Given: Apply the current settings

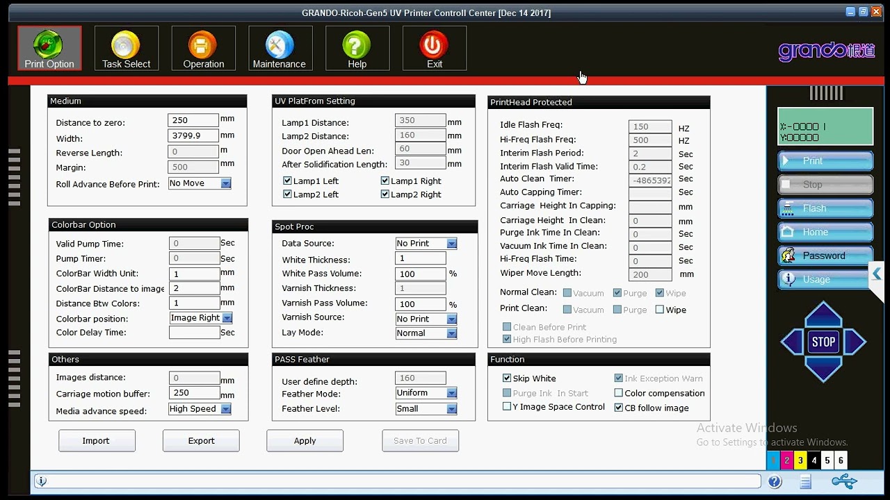Looking at the screenshot, I should 305,441.
